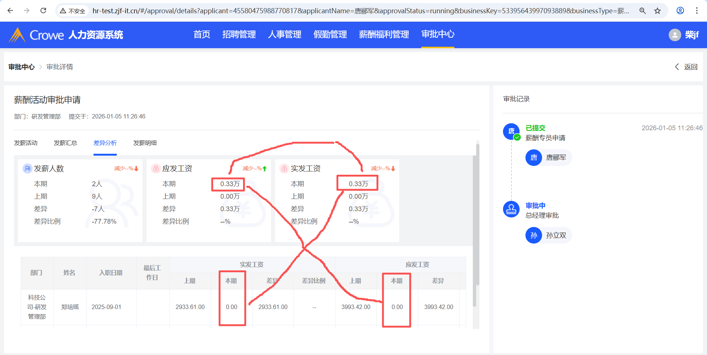Click the zoom magnifier icon in address bar
Viewport: 707px width, 355px height.
[x=643, y=11]
